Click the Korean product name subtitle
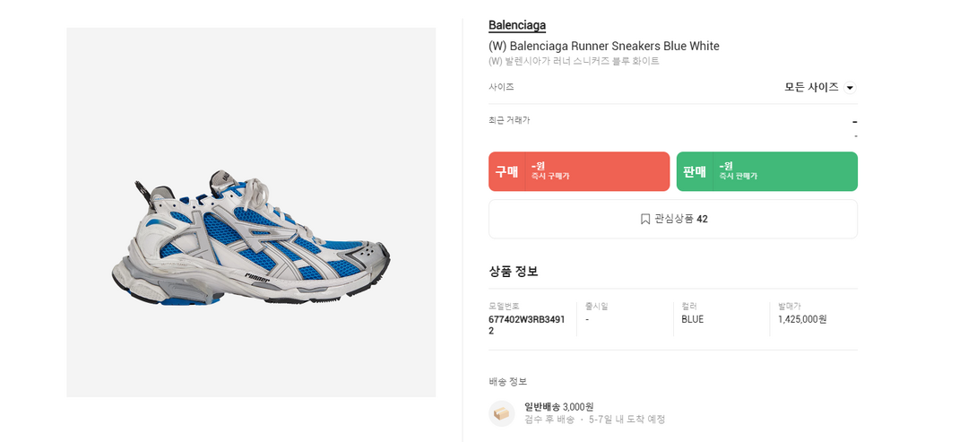The height and width of the screenshot is (442, 968). (574, 61)
